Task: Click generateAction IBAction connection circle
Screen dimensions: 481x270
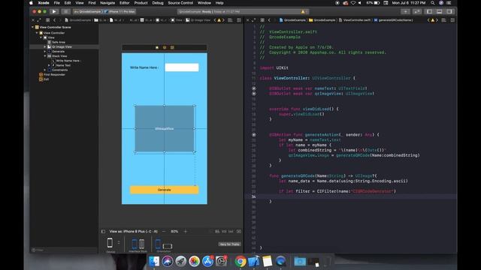Action: click(x=254, y=135)
